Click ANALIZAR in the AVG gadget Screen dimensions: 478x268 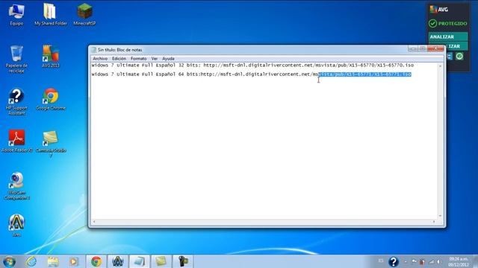click(448, 36)
